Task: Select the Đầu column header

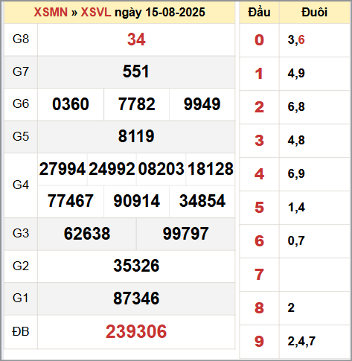Action: click(x=259, y=12)
